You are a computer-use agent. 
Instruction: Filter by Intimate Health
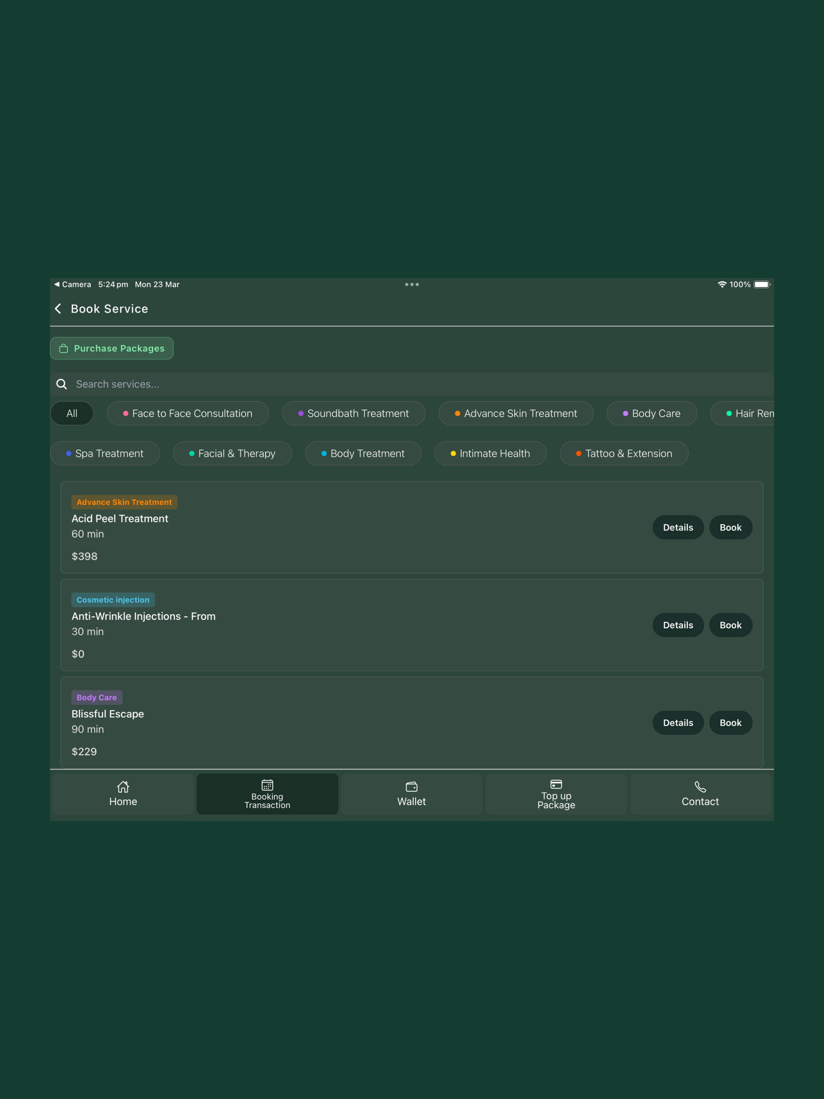pyautogui.click(x=490, y=454)
